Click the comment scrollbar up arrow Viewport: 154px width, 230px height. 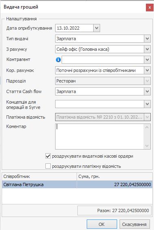[x=147, y=127]
